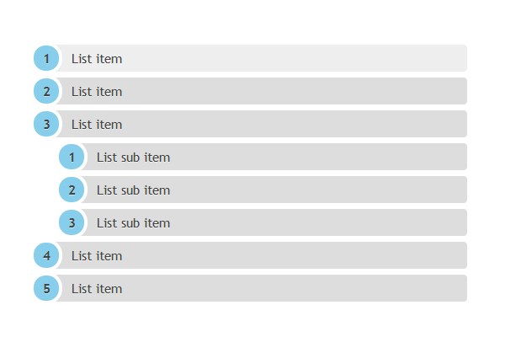Open the third List item text
The height and width of the screenshot is (337, 505).
click(97, 125)
